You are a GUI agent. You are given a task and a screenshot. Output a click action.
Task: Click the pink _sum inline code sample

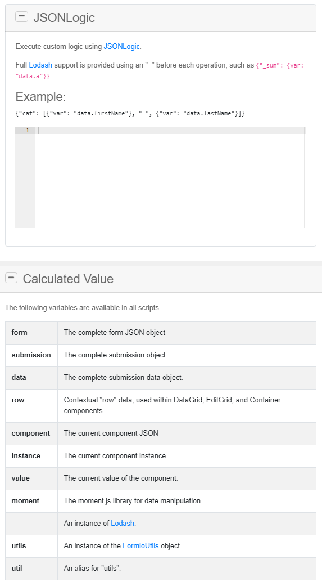pyautogui.click(x=160, y=70)
